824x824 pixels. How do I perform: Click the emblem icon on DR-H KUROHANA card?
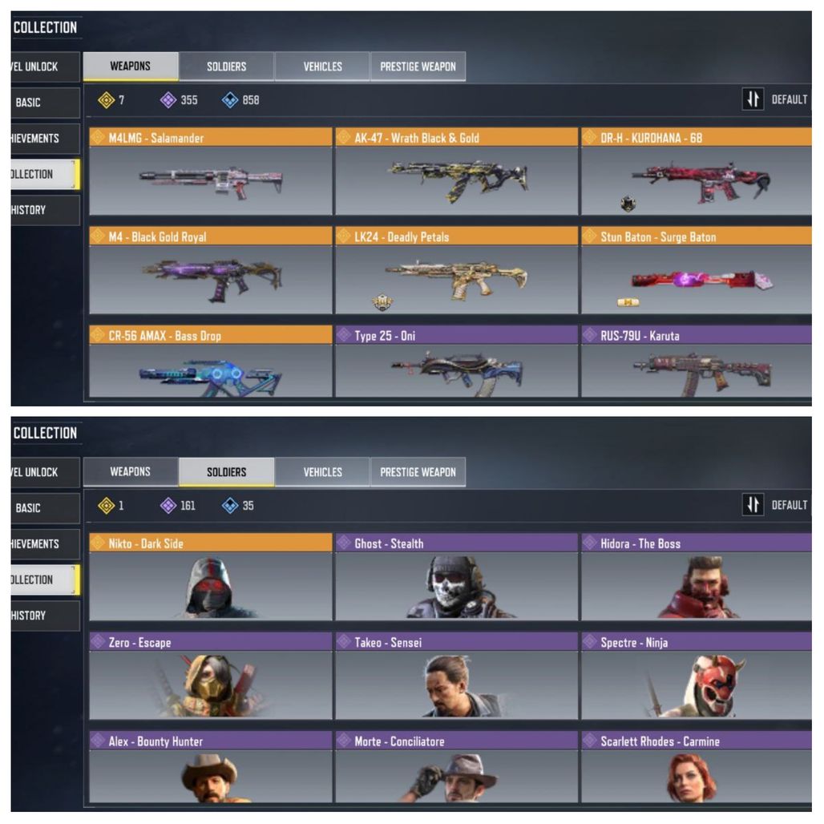click(628, 204)
